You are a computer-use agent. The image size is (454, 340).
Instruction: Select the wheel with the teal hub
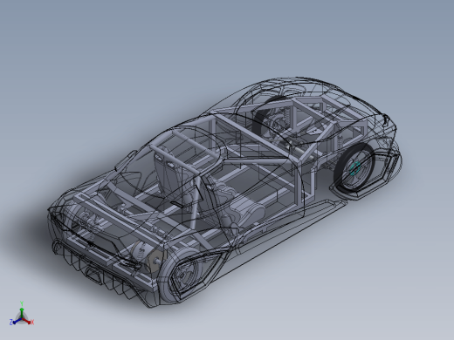[354, 169]
